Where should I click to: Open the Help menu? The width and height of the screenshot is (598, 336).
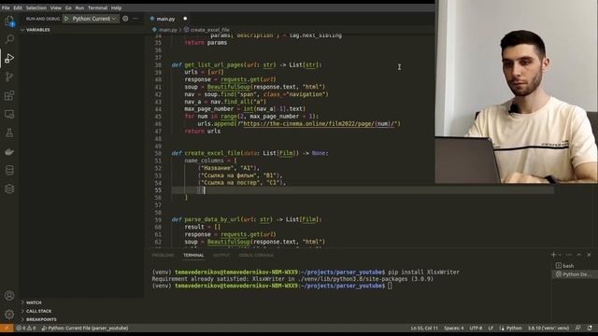[116, 7]
